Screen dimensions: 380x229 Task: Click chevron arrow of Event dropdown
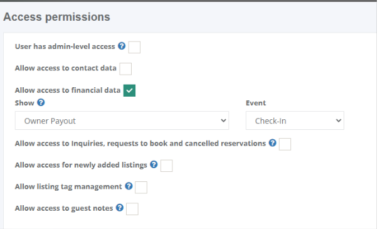click(x=339, y=120)
